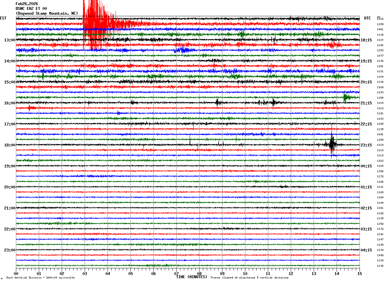
Task: Click the 23:15 UTC time label
Action: point(366,145)
